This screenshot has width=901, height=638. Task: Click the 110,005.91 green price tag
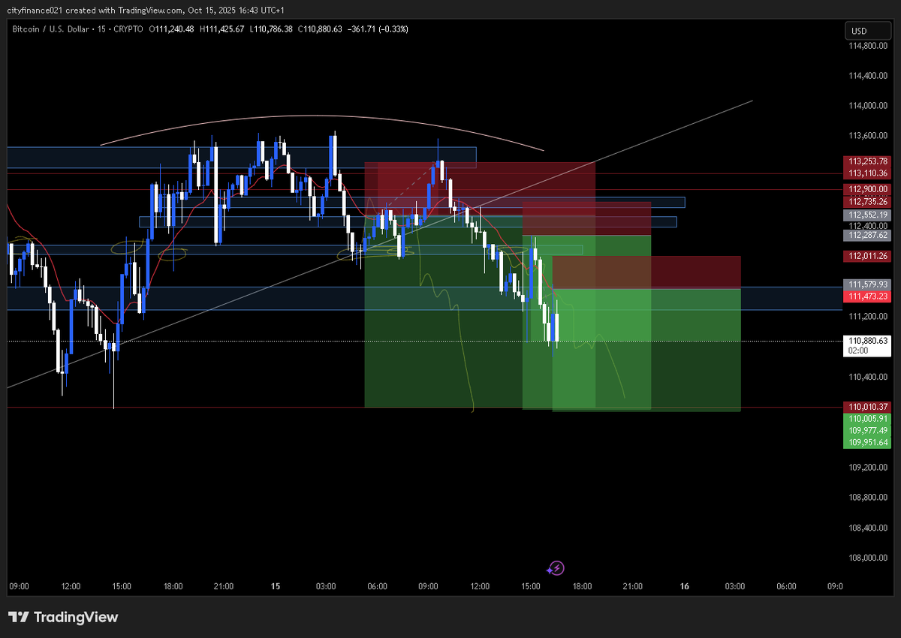click(867, 418)
